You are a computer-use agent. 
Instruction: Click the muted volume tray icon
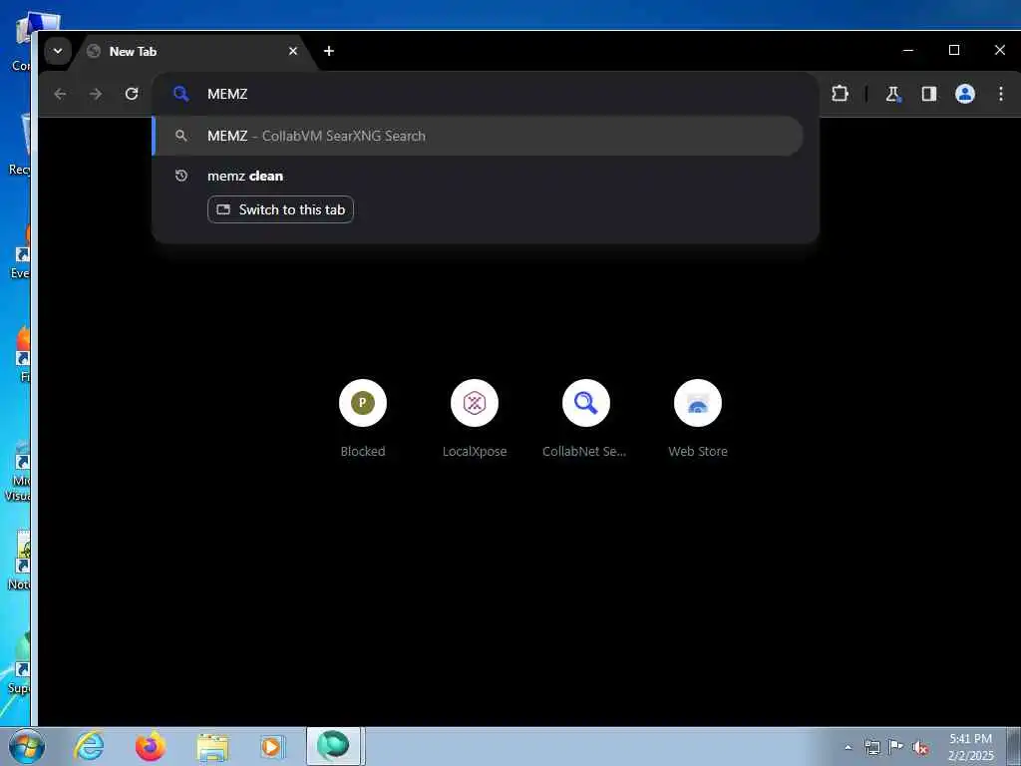pyautogui.click(x=920, y=747)
